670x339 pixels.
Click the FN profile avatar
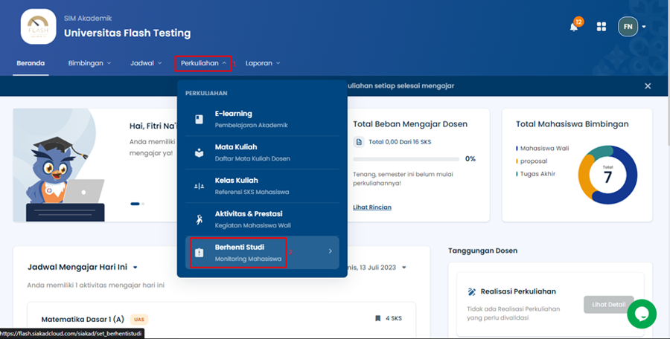coord(628,27)
